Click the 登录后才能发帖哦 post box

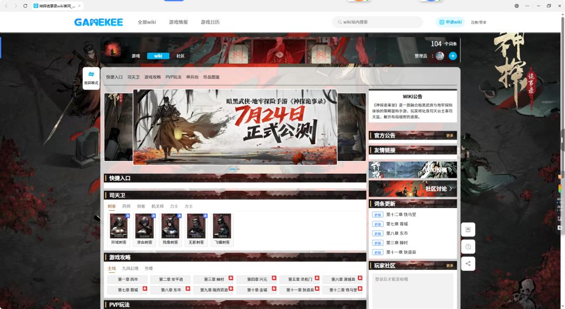tap(413, 291)
